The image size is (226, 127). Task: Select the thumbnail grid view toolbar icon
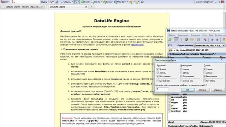(177, 40)
